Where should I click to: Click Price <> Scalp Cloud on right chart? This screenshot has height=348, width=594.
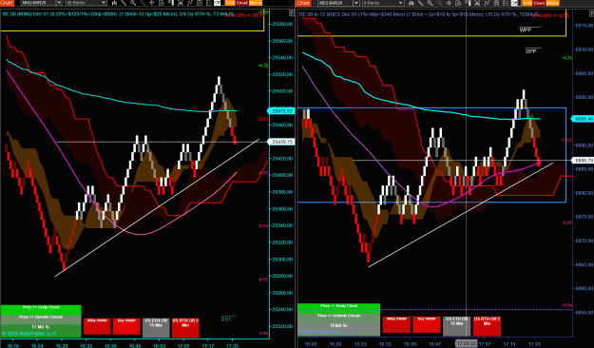pyautogui.click(x=338, y=308)
